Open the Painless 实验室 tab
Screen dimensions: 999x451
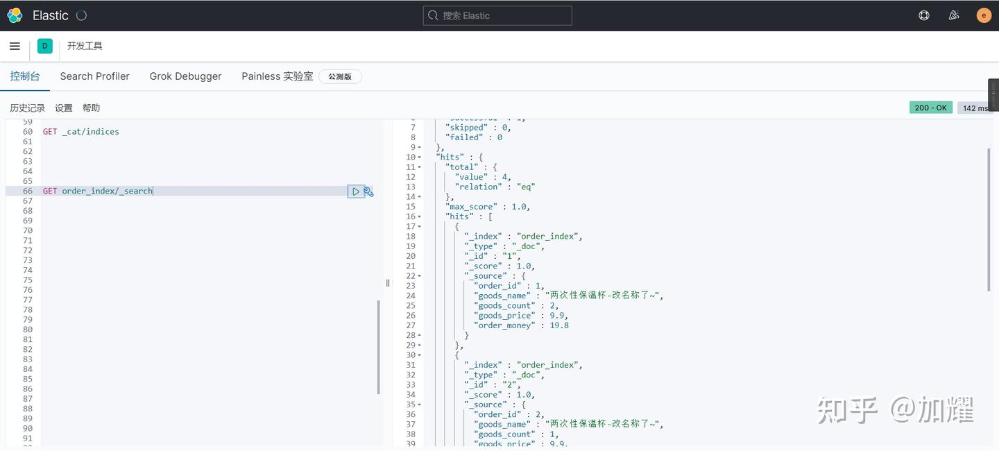pos(277,76)
